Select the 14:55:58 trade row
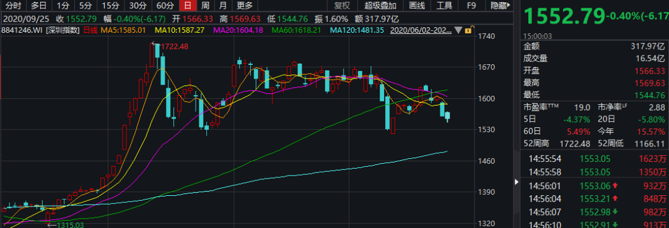669x228 pixels. click(x=595, y=172)
